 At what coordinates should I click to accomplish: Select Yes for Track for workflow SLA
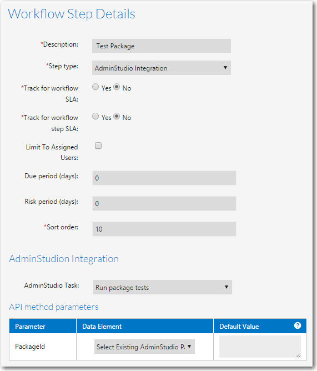(x=95, y=87)
